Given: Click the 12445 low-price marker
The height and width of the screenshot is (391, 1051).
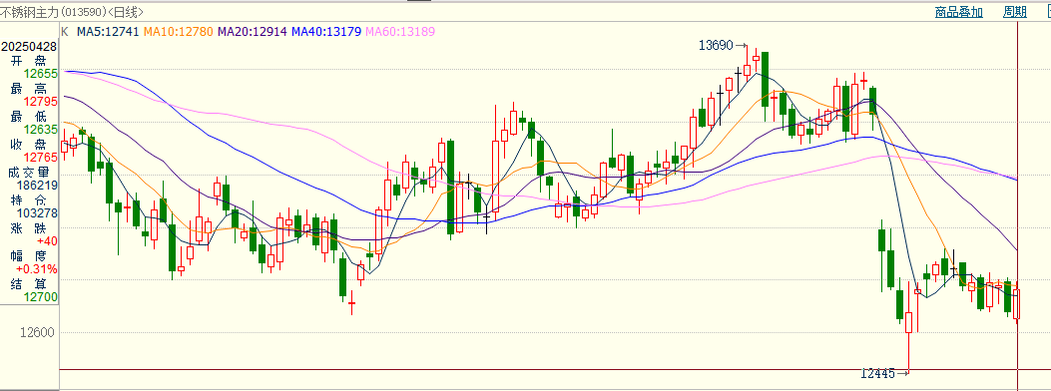Looking at the screenshot, I should tap(878, 374).
